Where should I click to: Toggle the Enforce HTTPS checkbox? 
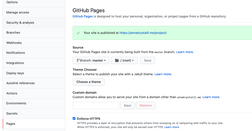tap(74, 119)
